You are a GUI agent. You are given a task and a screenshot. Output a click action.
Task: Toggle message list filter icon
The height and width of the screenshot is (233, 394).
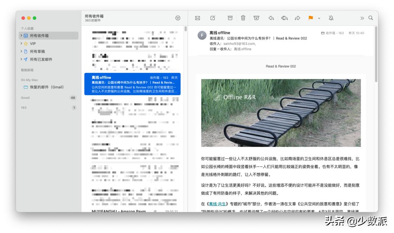pos(178,18)
